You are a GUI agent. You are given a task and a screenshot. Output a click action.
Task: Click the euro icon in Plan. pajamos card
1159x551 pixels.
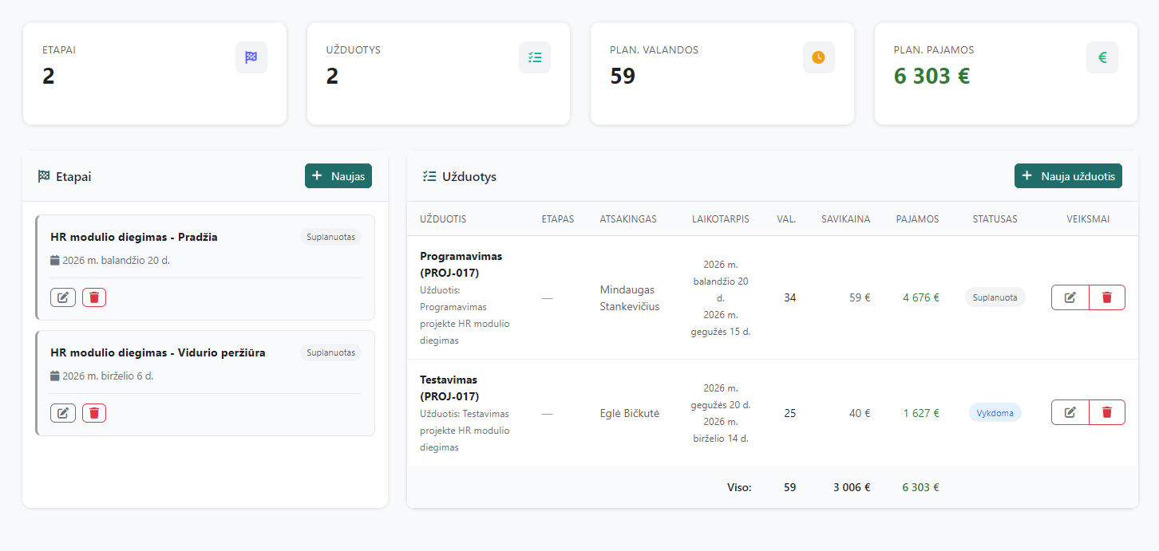point(1102,57)
